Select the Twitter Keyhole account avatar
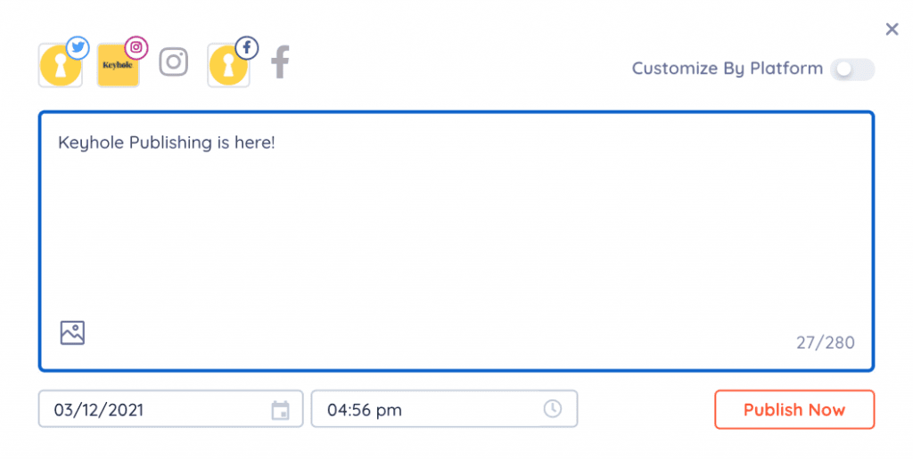Screen dimensions: 913x459 [60, 66]
